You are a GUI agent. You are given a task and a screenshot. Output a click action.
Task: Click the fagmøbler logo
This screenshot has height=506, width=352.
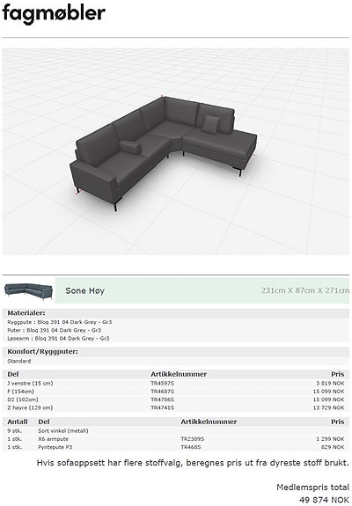(x=54, y=14)
